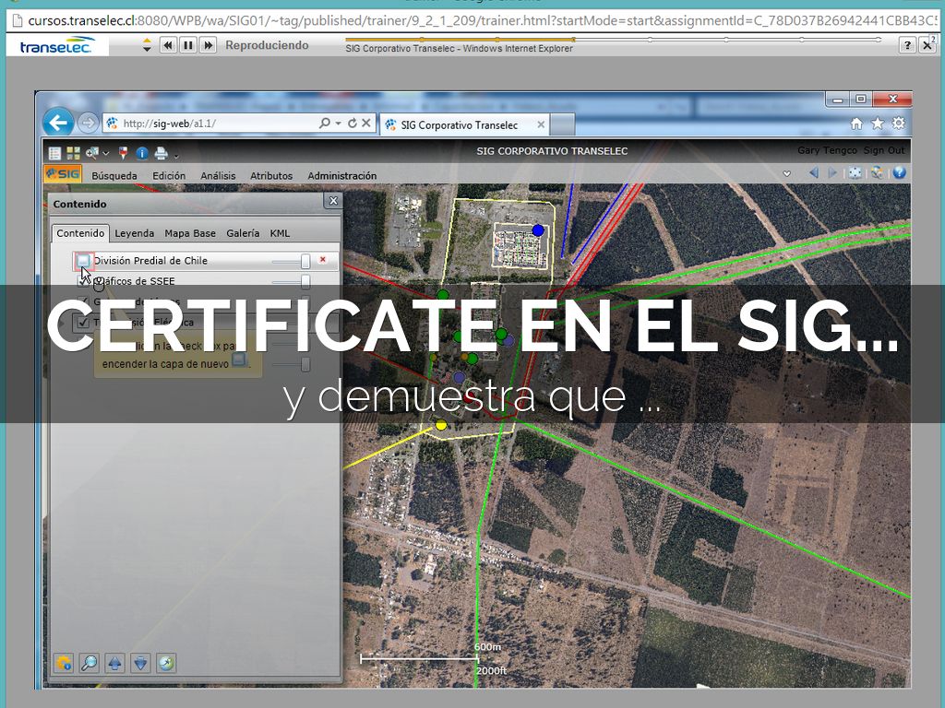945x708 pixels.
Task: Open the Análisis menu
Action: pyautogui.click(x=218, y=175)
